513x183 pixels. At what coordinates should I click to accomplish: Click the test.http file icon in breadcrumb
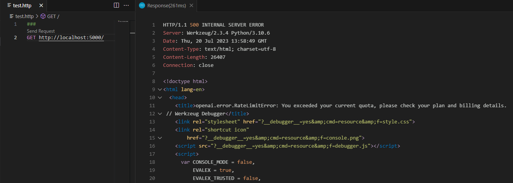click(12, 16)
